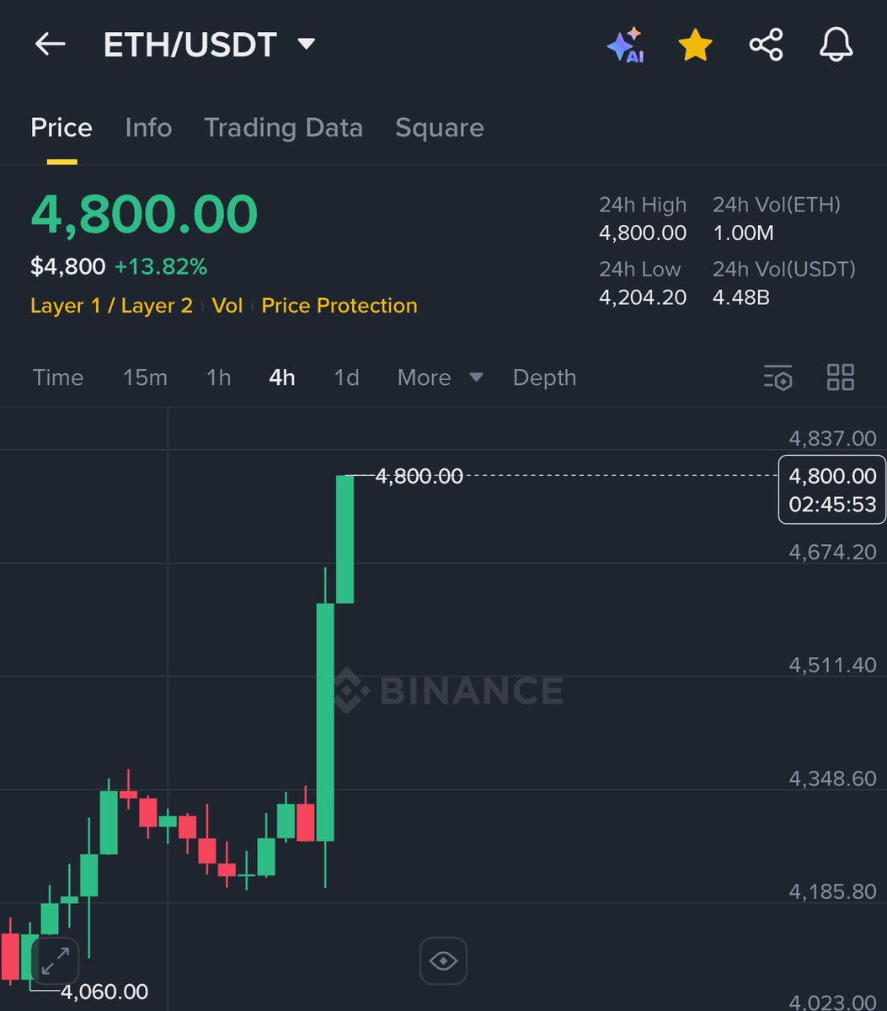Show the Depth chart view
The image size is (887, 1011).
click(544, 377)
